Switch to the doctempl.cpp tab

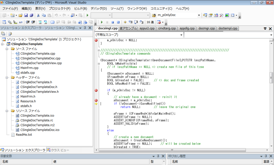pyautogui.click(x=228, y=28)
